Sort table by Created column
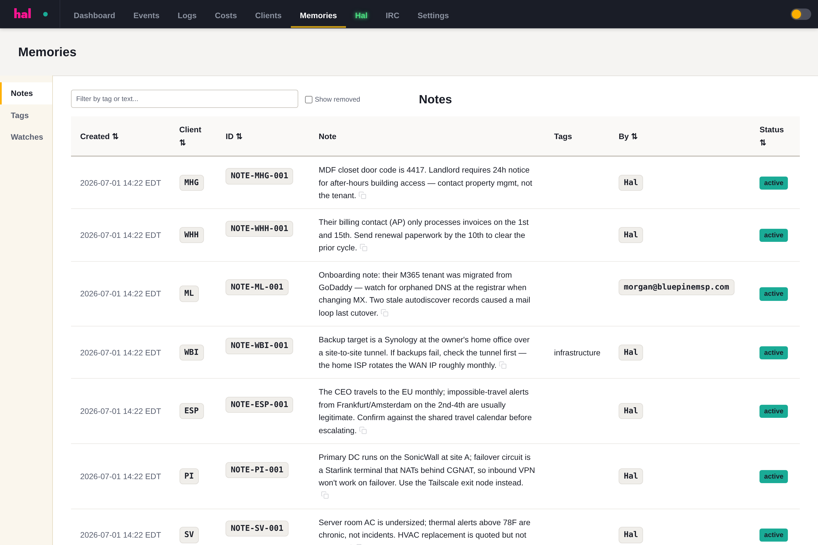Image resolution: width=818 pixels, height=545 pixels. [x=99, y=136]
